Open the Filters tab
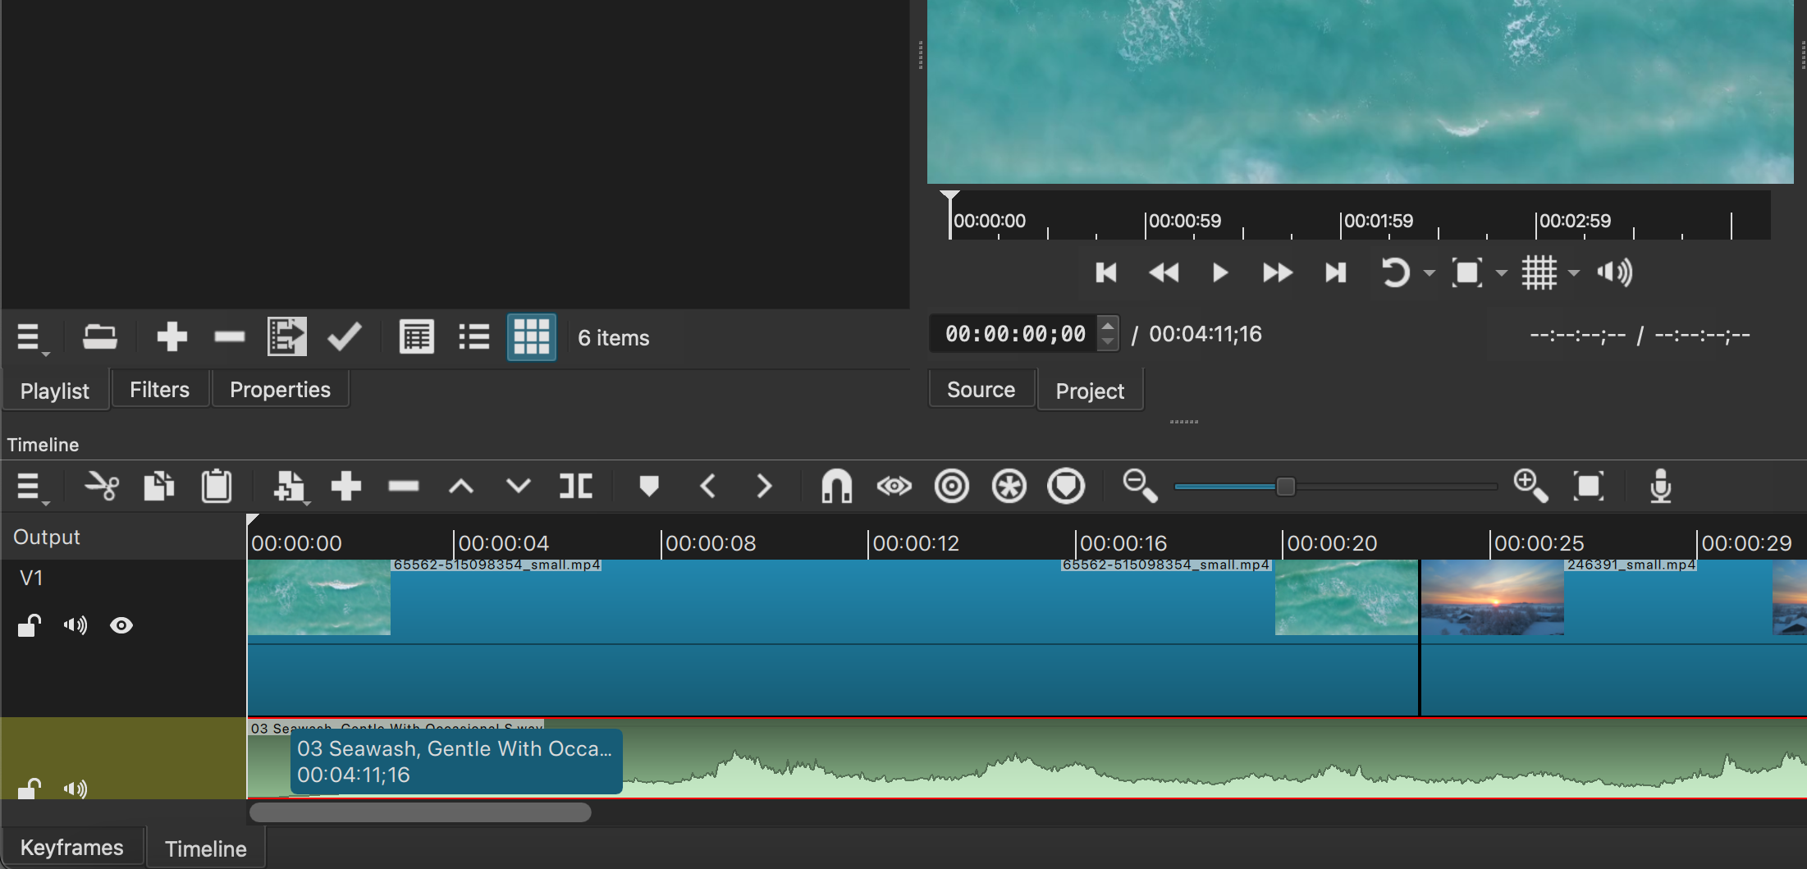The width and height of the screenshot is (1807, 869). pyautogui.click(x=159, y=390)
